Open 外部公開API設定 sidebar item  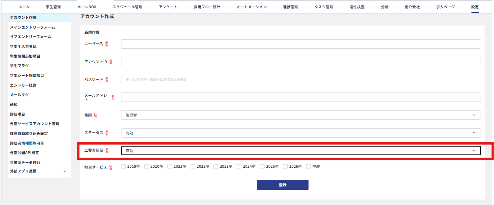[x=25, y=153]
